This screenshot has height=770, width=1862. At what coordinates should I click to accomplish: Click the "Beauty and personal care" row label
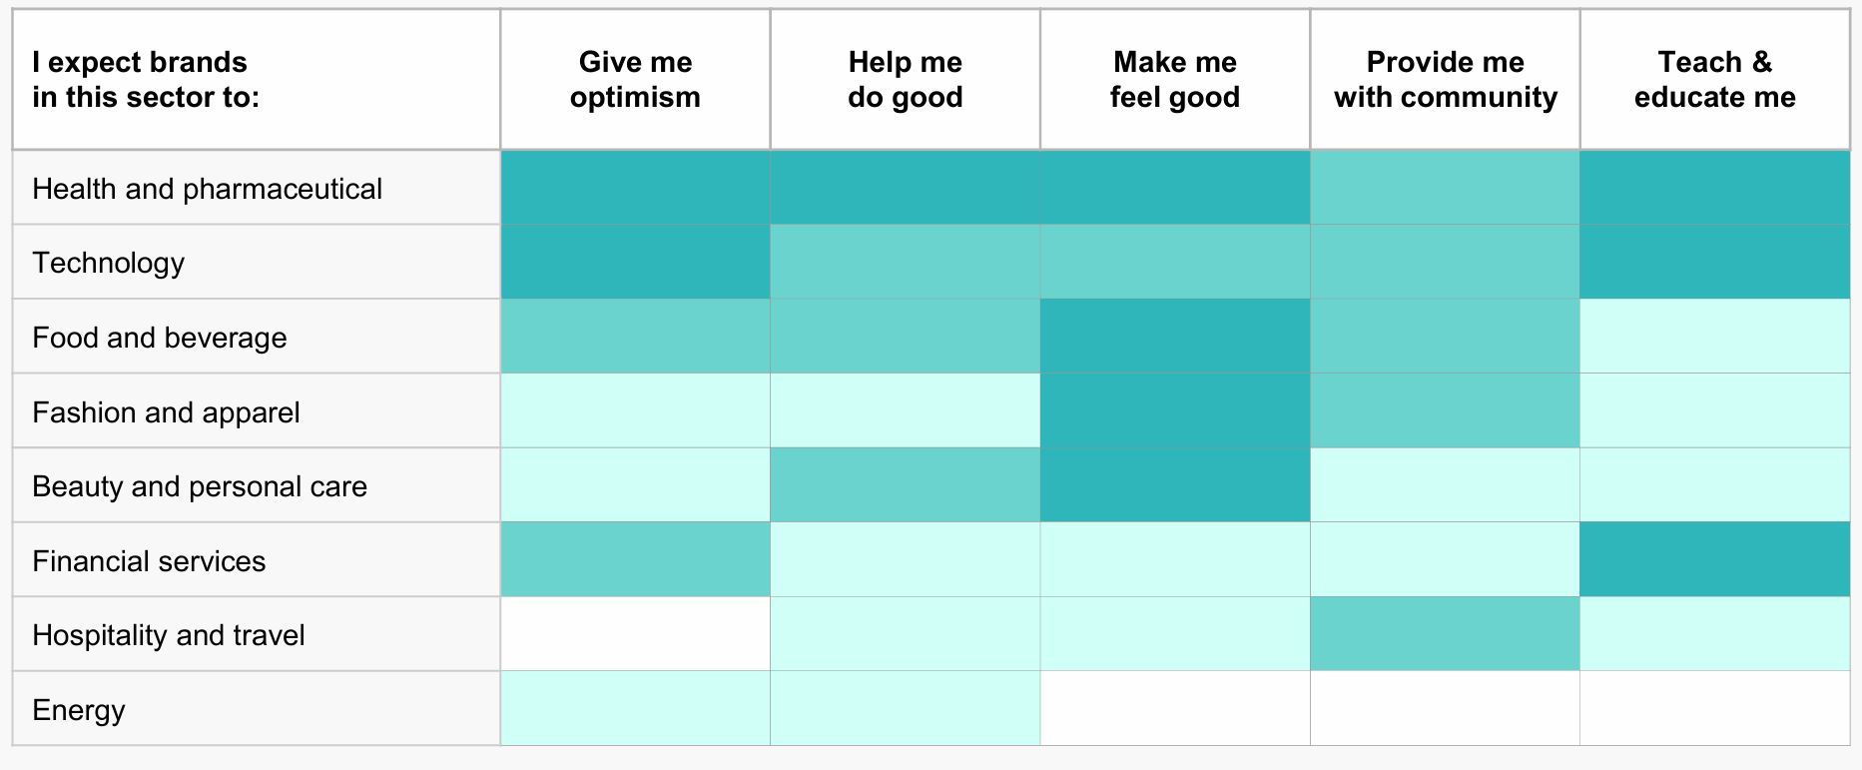[200, 486]
